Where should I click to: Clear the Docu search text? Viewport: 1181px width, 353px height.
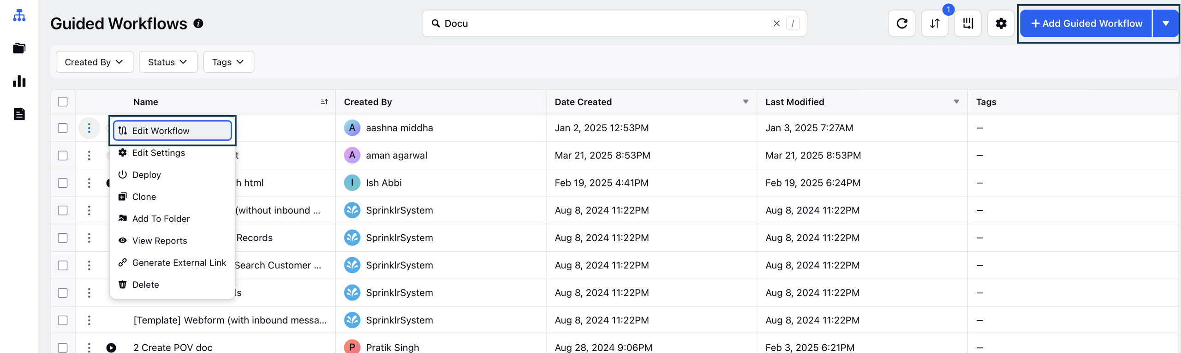click(x=776, y=23)
